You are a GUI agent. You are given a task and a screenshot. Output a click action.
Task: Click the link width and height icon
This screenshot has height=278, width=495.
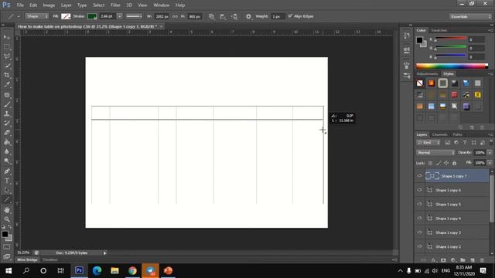(x=175, y=16)
